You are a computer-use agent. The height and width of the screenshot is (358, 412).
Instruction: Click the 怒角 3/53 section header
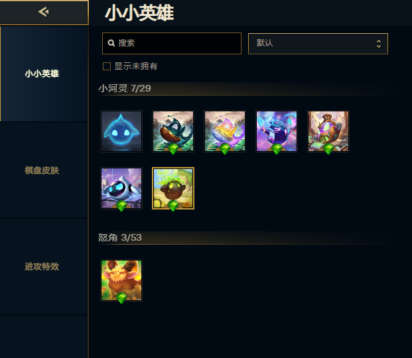(x=120, y=237)
